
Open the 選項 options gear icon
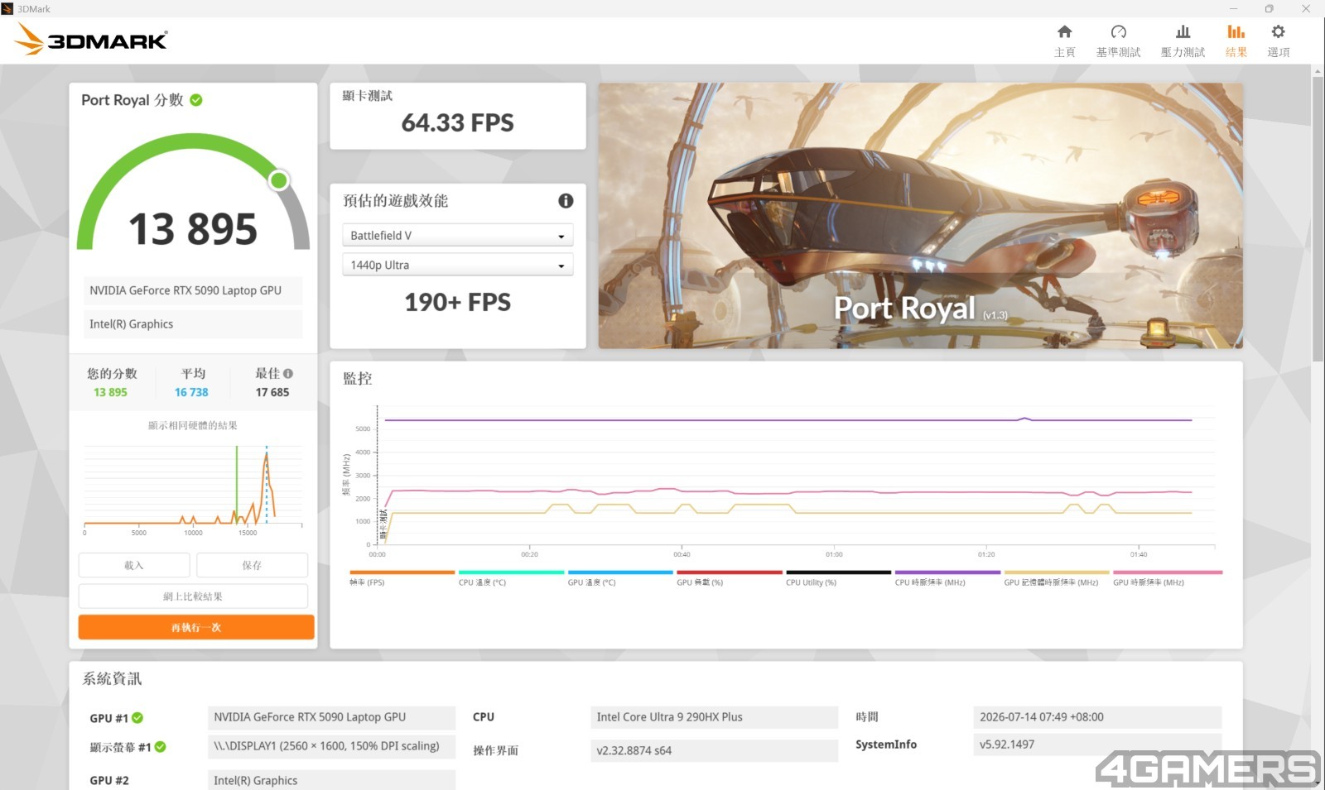point(1278,32)
